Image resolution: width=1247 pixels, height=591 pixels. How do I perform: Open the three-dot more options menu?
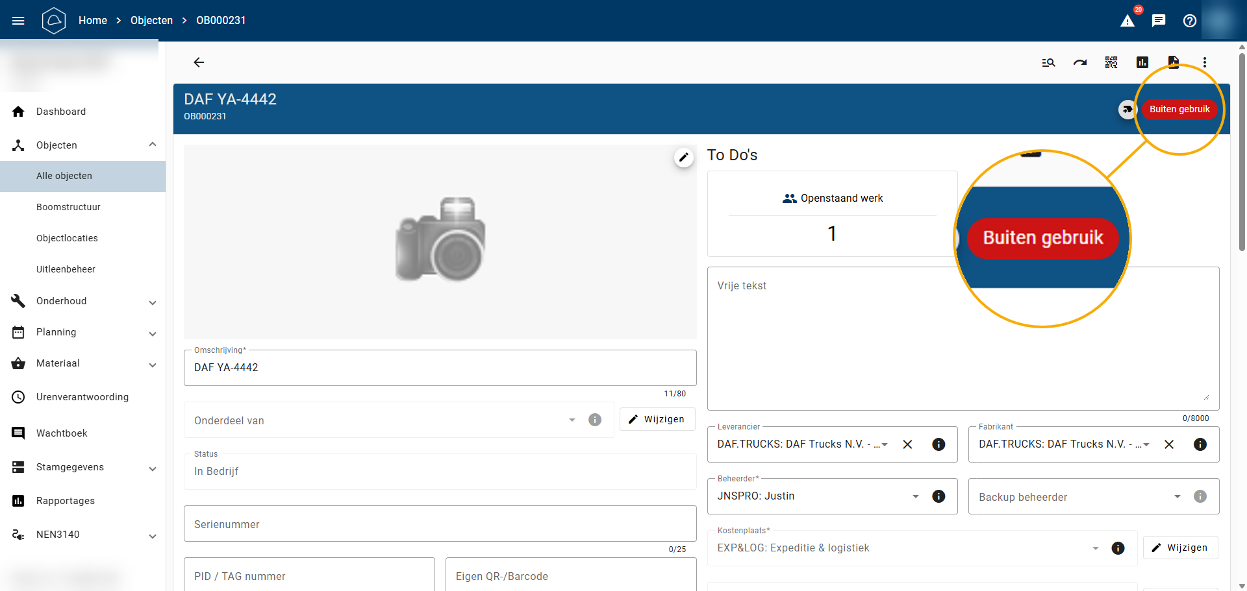(x=1204, y=62)
